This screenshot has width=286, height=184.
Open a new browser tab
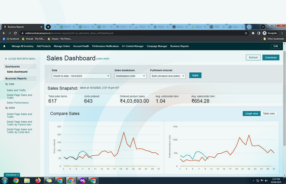[x=48, y=27]
